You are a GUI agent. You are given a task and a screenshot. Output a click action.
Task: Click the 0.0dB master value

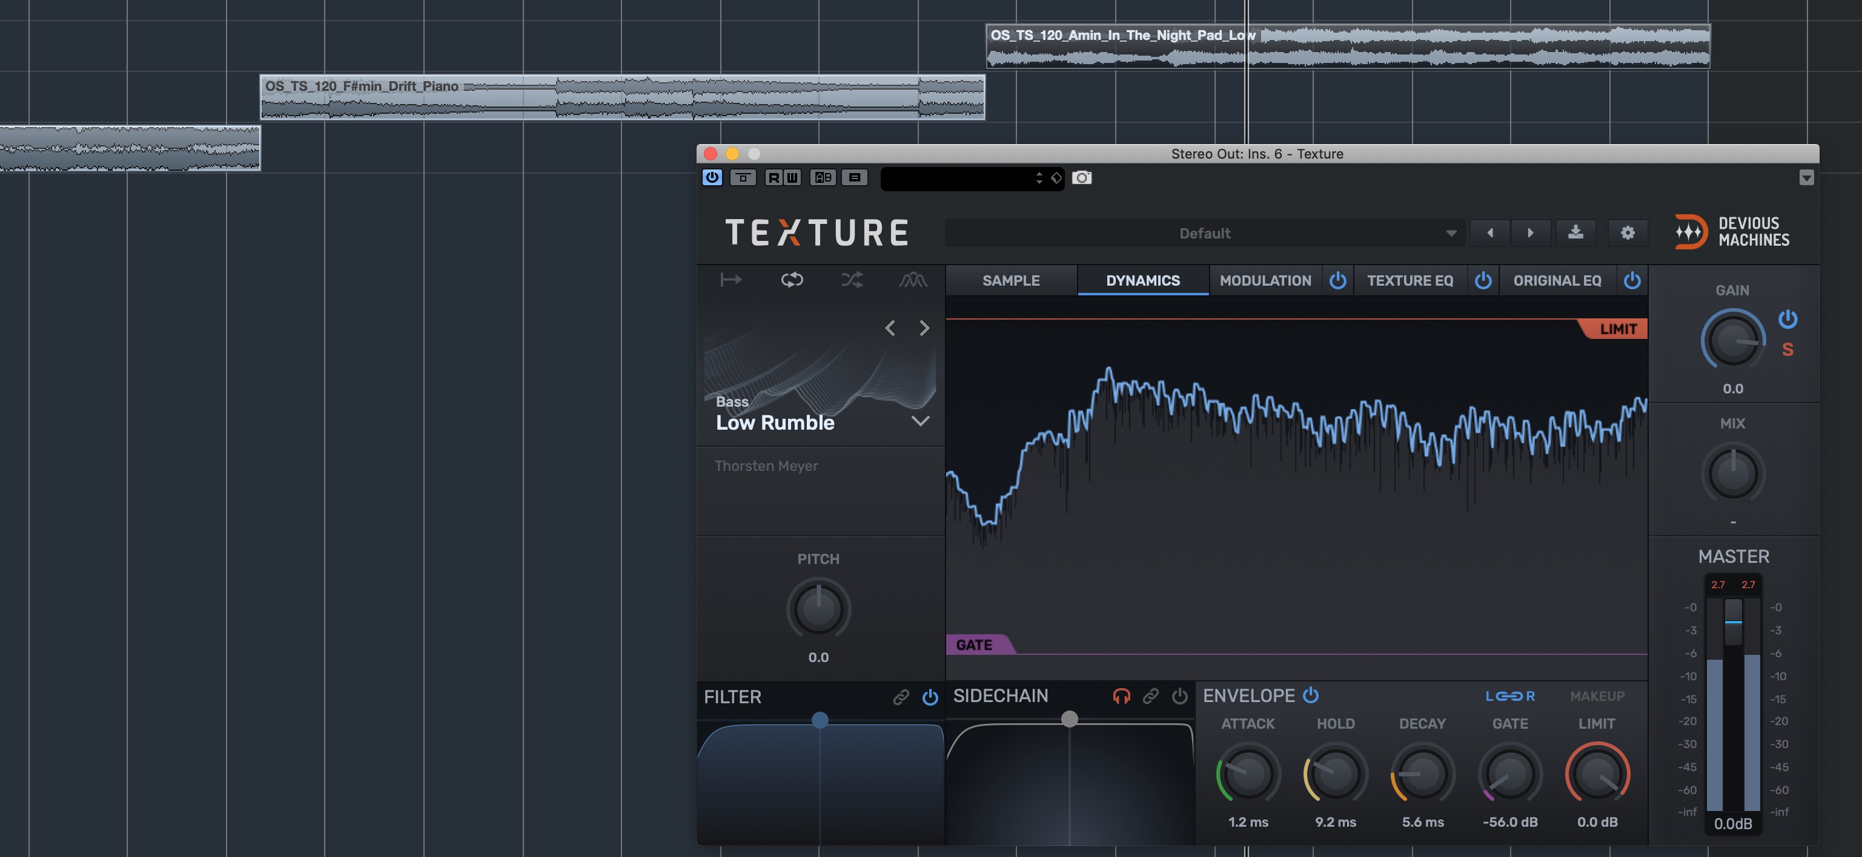click(1732, 824)
